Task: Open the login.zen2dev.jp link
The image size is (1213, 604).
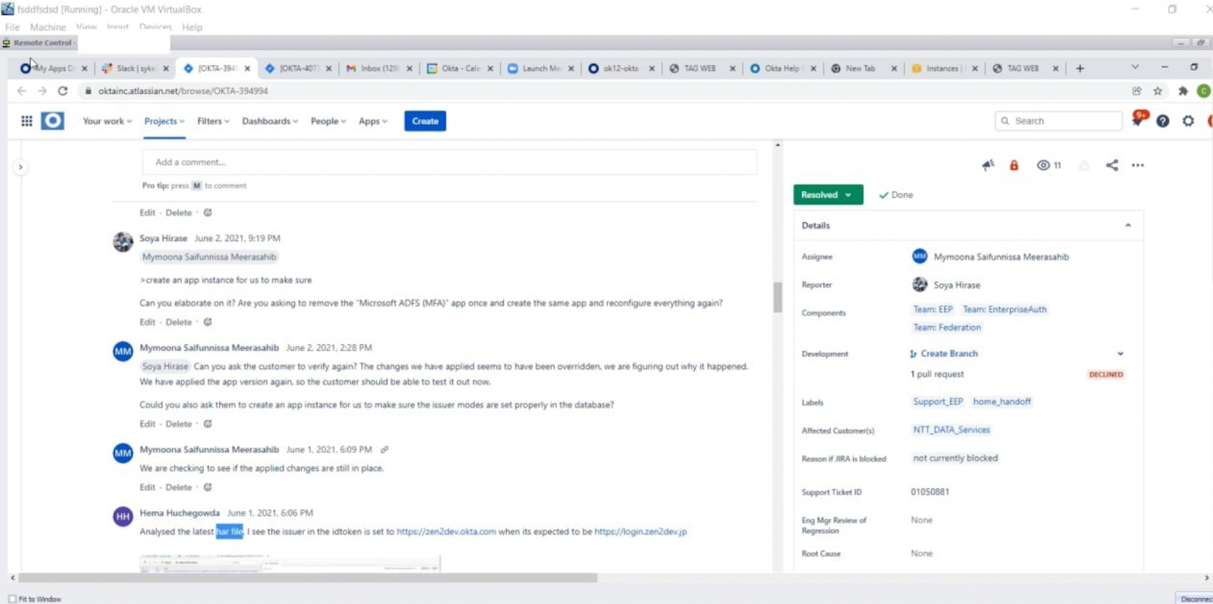Action: (x=641, y=532)
